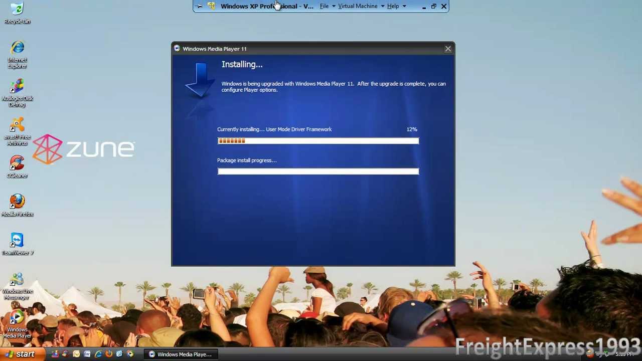Click the 'Currently installing' progress bar
The image size is (642, 361).
pyautogui.click(x=318, y=141)
